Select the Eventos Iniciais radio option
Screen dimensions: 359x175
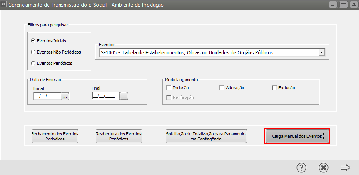[33, 40]
